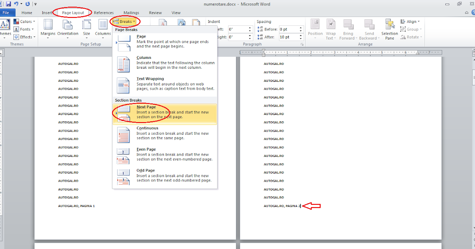Switch to the Review tab

[155, 13]
